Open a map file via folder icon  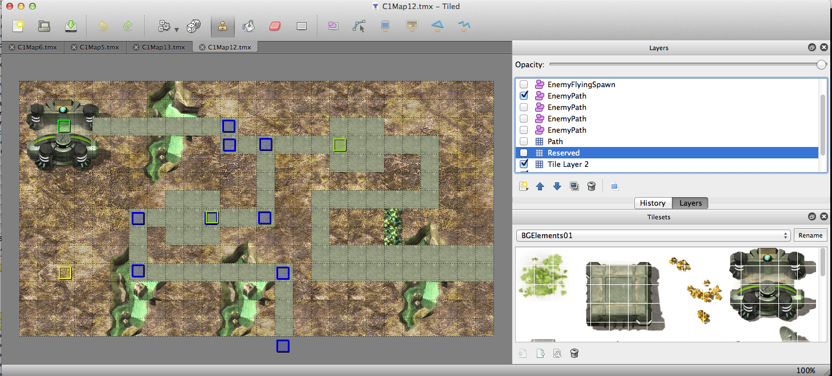pos(44,26)
